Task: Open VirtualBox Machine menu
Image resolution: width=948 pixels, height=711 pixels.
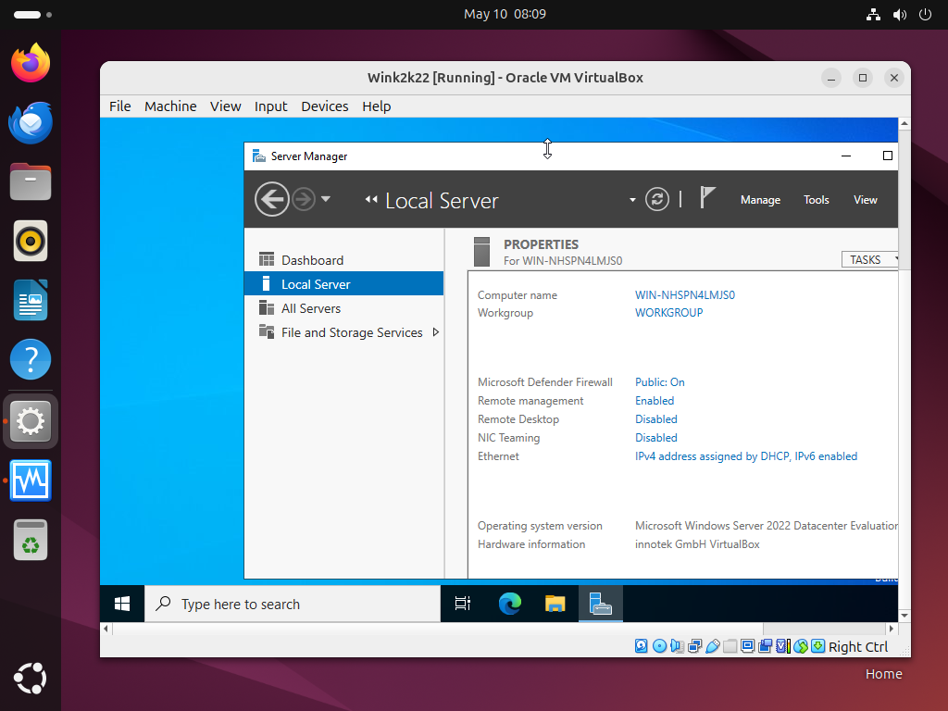Action: (x=170, y=106)
